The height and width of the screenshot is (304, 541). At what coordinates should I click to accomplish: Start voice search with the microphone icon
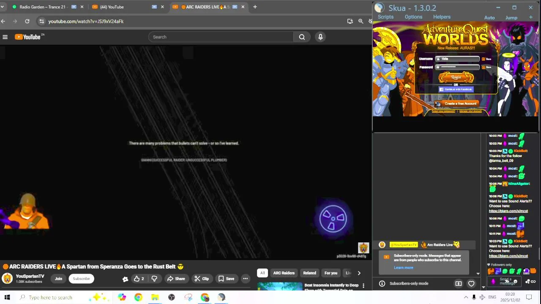click(x=320, y=37)
